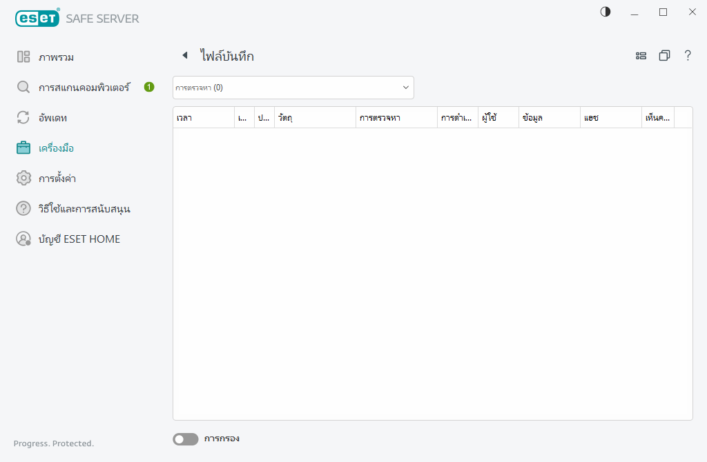Open the log type dropdown การตรวจหา (0)
This screenshot has width=707, height=462.
(293, 88)
